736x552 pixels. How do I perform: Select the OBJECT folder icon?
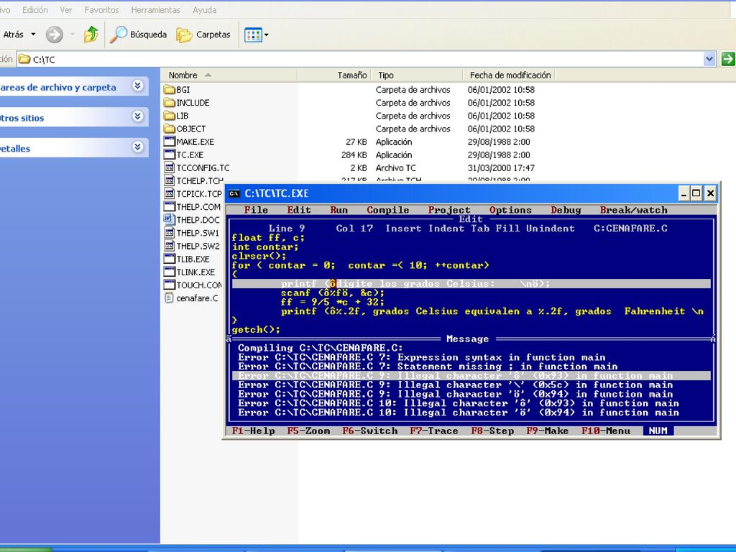pos(169,129)
